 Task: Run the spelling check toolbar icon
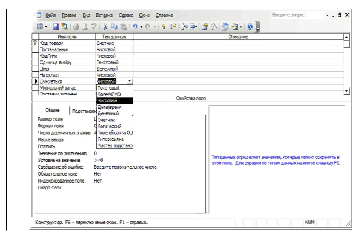tap(94, 27)
